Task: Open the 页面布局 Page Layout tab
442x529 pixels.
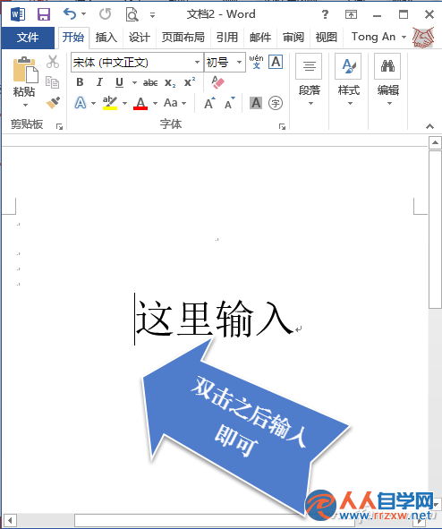Action: click(183, 37)
